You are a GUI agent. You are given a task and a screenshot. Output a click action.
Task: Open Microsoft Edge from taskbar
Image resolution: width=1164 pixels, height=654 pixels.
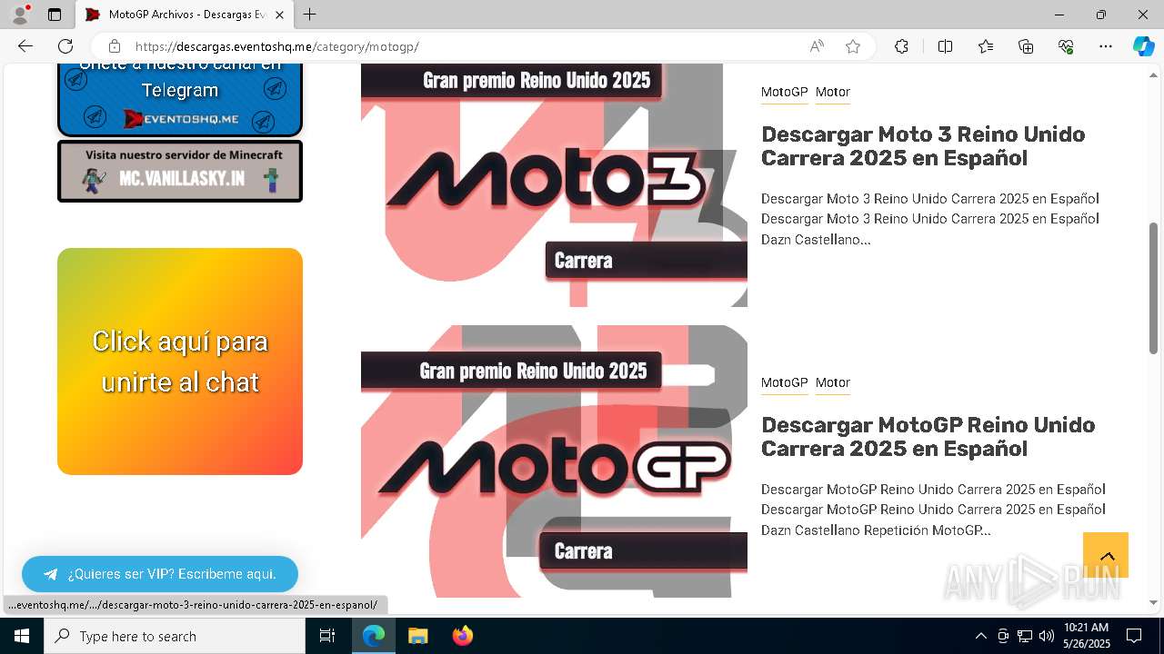pos(374,636)
